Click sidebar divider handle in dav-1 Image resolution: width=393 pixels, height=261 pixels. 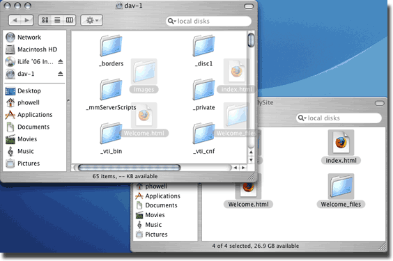[x=68, y=101]
